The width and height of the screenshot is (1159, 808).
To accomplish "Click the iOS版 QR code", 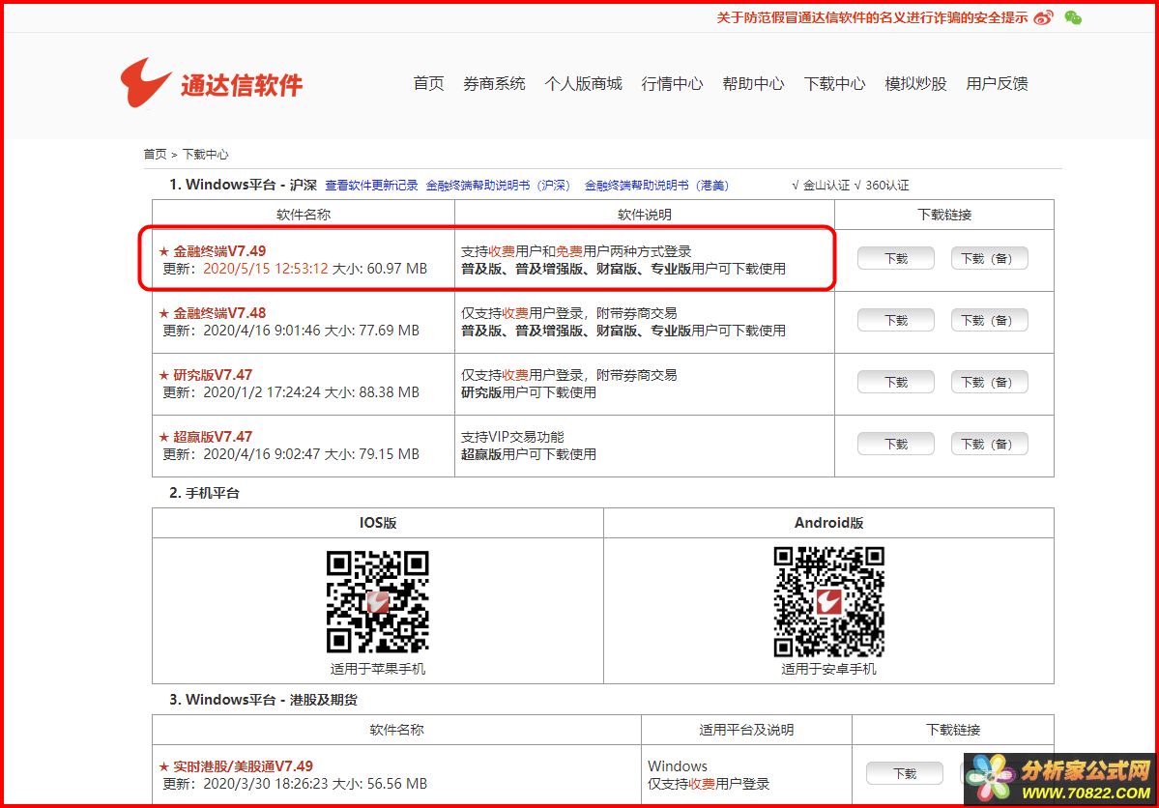I will [x=378, y=602].
